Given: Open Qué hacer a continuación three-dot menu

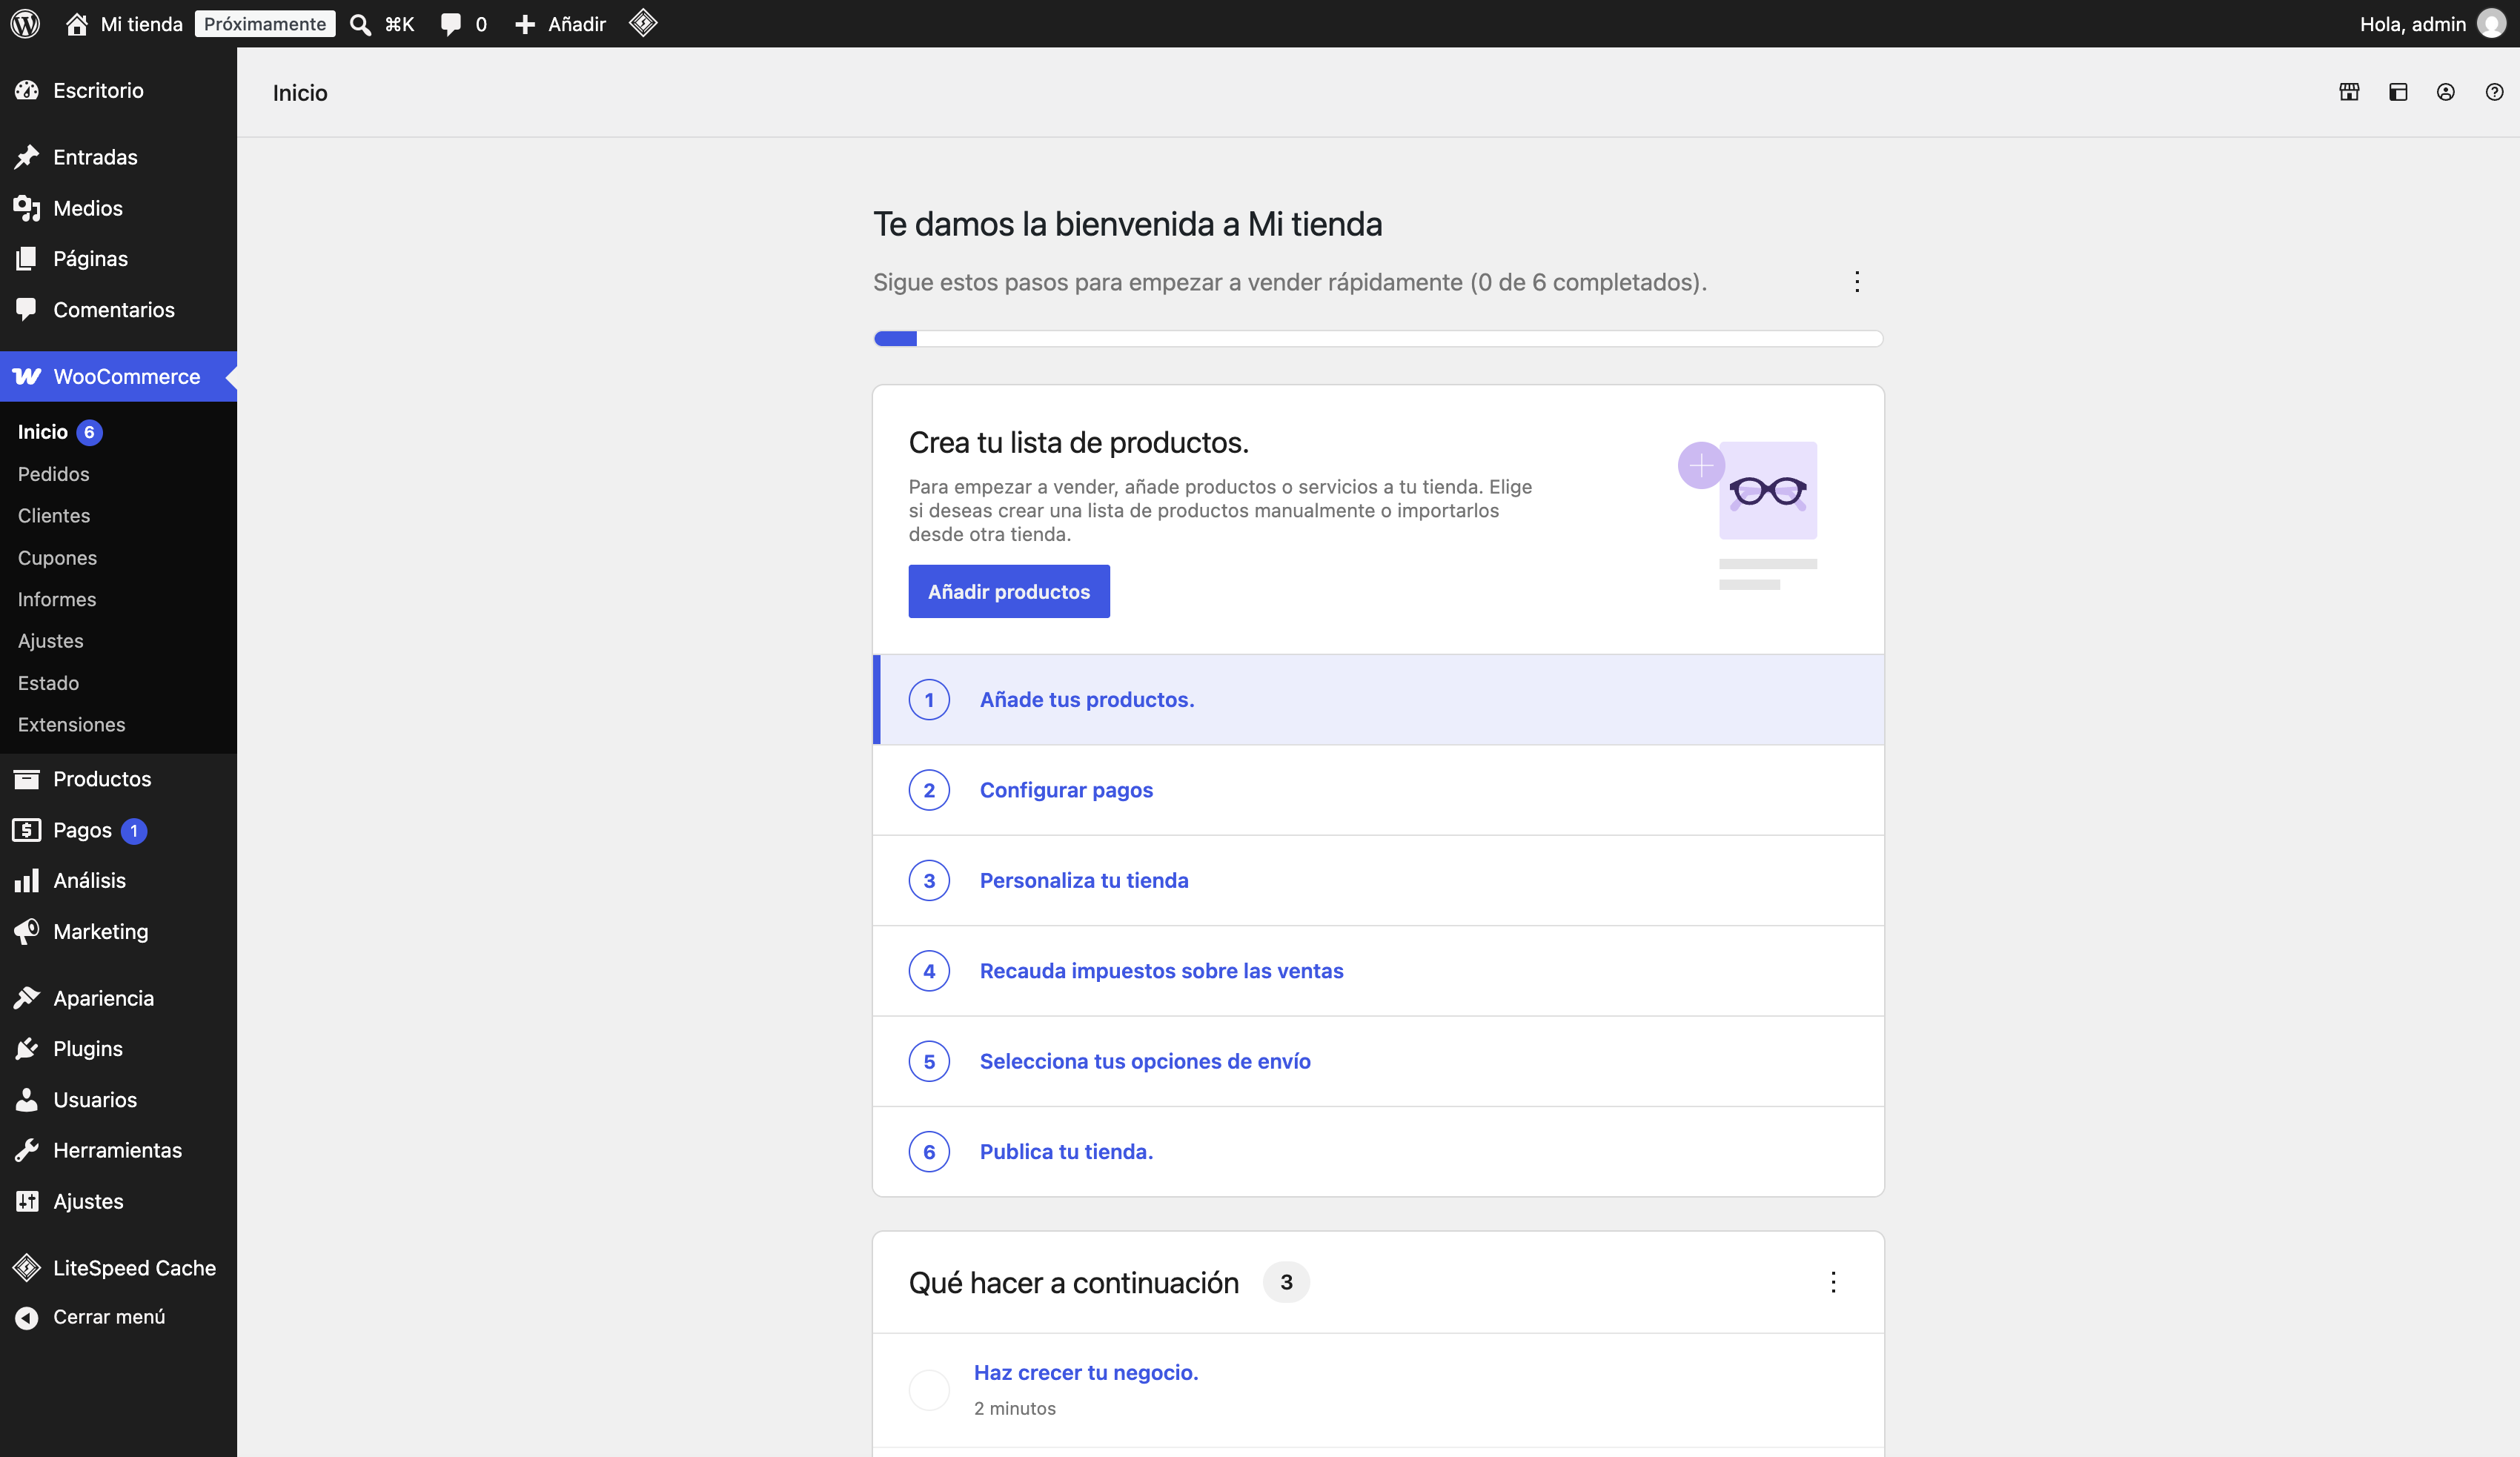Looking at the screenshot, I should (1833, 1282).
